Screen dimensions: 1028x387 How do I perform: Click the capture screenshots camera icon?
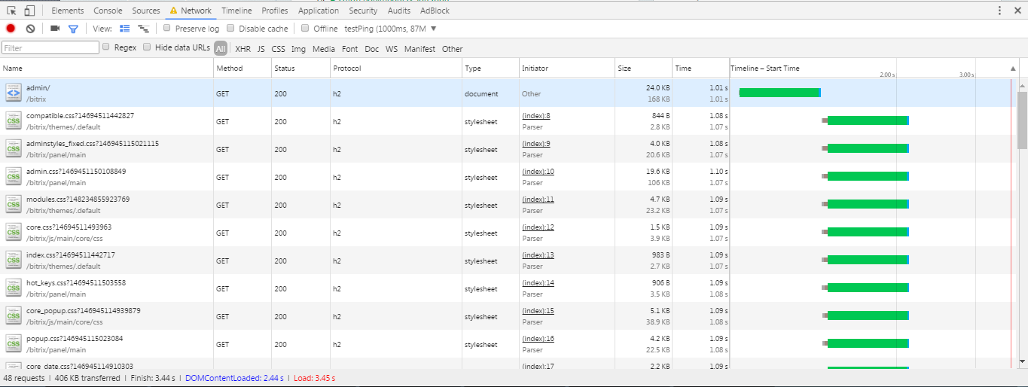coord(55,29)
